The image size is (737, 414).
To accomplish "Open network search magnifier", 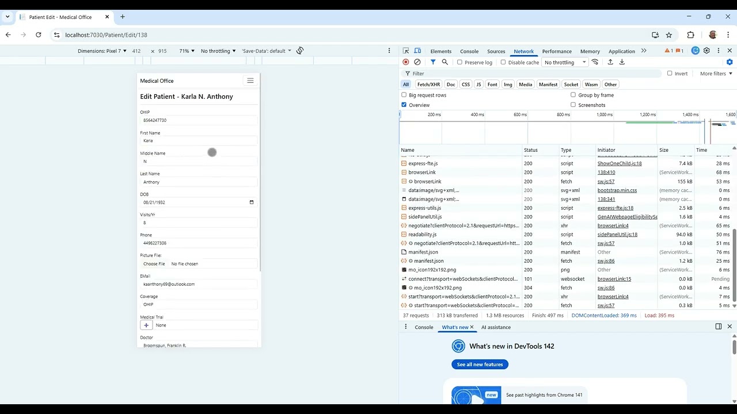I will [445, 62].
